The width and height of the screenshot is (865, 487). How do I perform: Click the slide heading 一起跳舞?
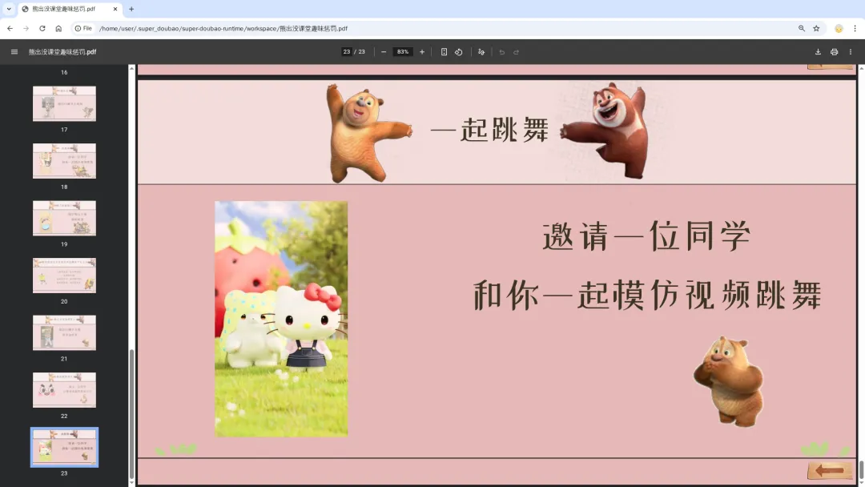(x=489, y=131)
